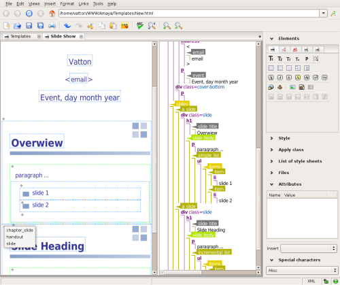
Task: Insert an image from Elements panel
Action: [292, 87]
